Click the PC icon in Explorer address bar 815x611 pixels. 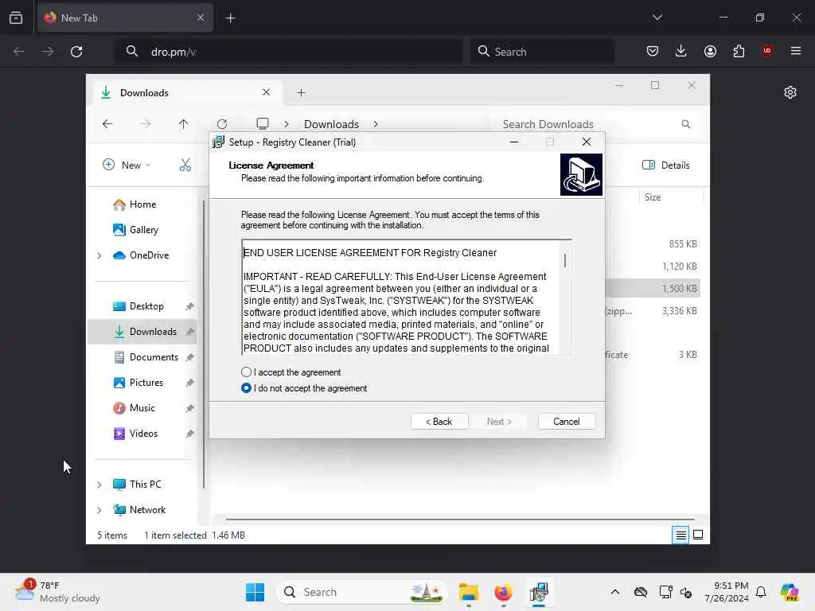(263, 123)
